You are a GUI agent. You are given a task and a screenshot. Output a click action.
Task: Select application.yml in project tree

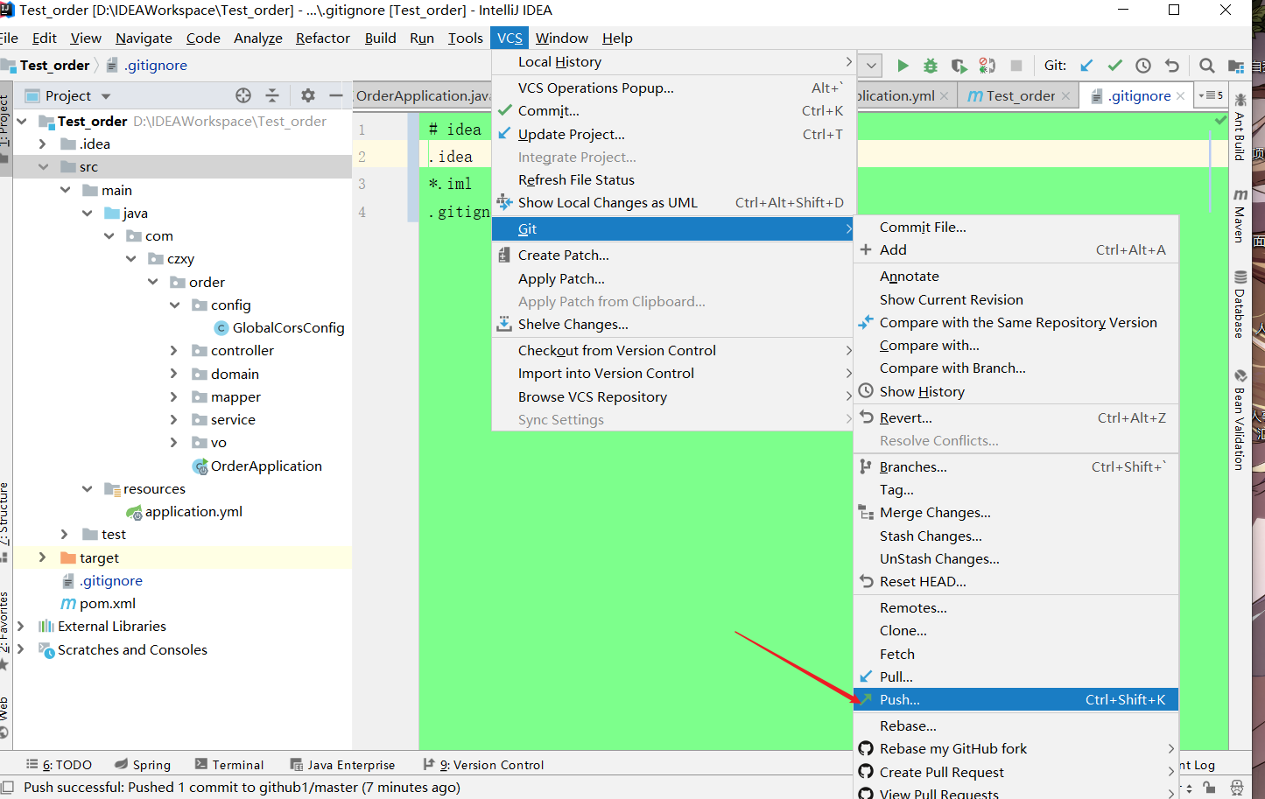click(x=185, y=511)
